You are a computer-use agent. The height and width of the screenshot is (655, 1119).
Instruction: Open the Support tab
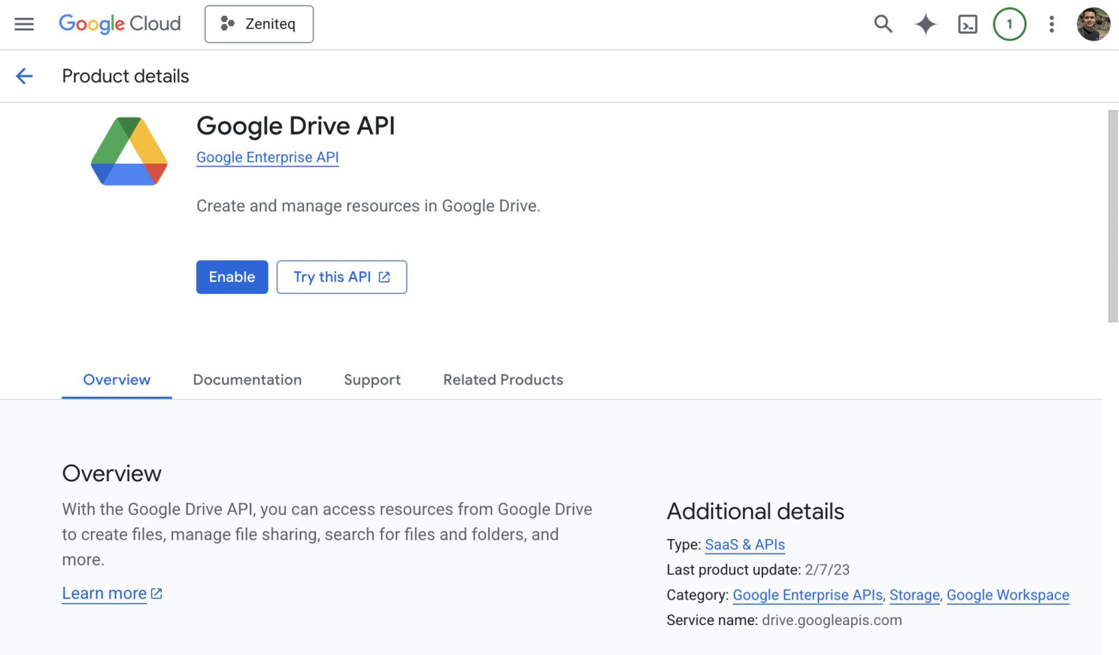click(x=372, y=380)
